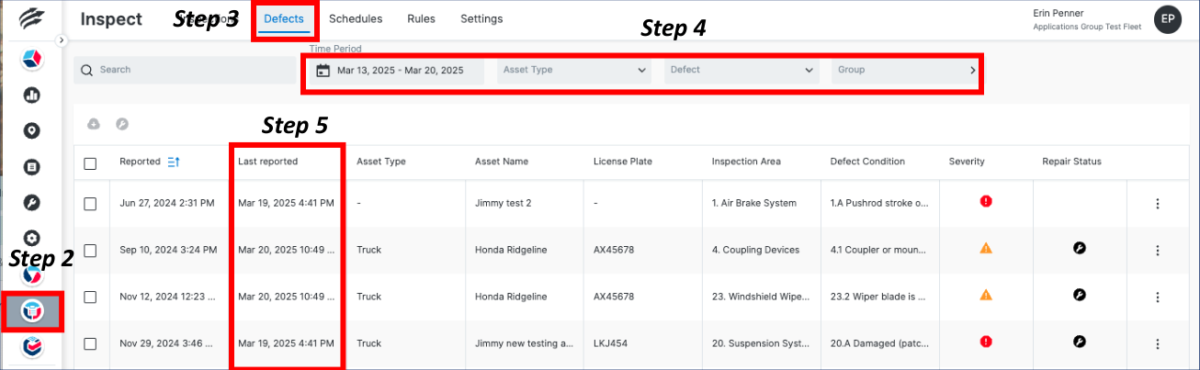This screenshot has width=1200, height=370.
Task: Click the EP user avatar
Action: (x=1167, y=18)
